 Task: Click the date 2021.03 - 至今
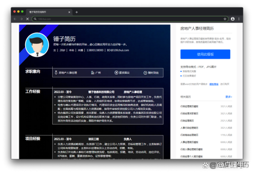63,139
